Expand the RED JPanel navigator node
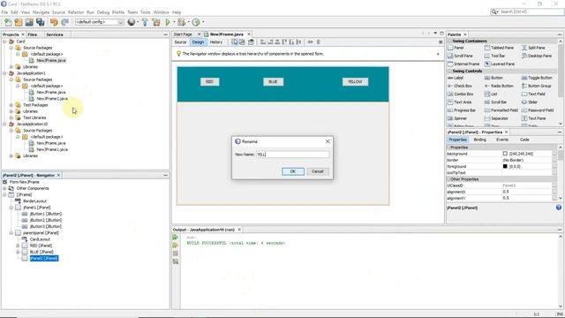This screenshot has width=565, height=318. [x=18, y=246]
